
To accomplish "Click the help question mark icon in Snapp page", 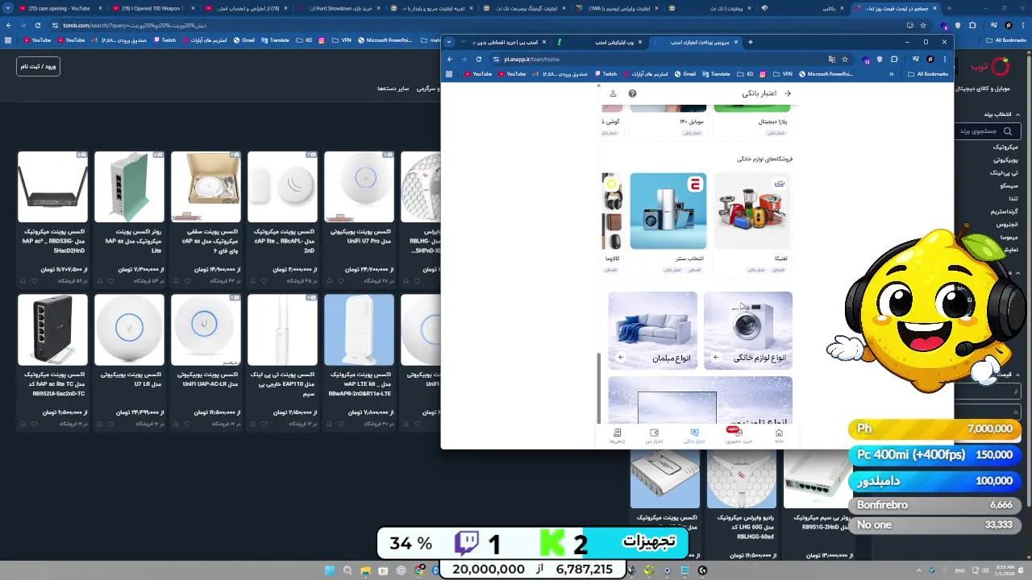I will (632, 93).
